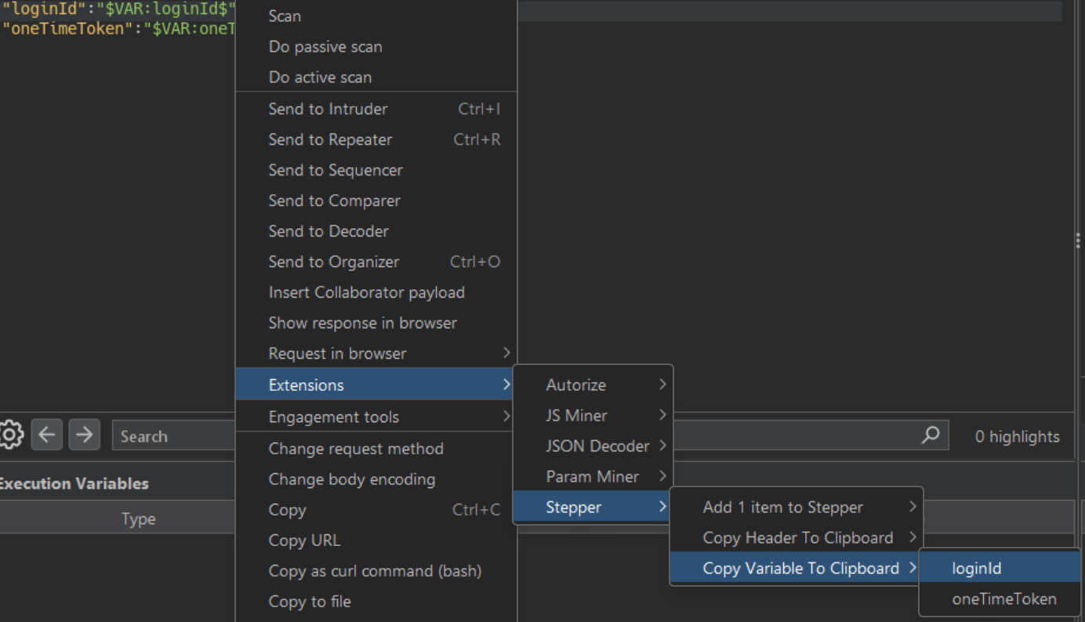
Task: Open Stepper extension submenu
Action: [593, 507]
